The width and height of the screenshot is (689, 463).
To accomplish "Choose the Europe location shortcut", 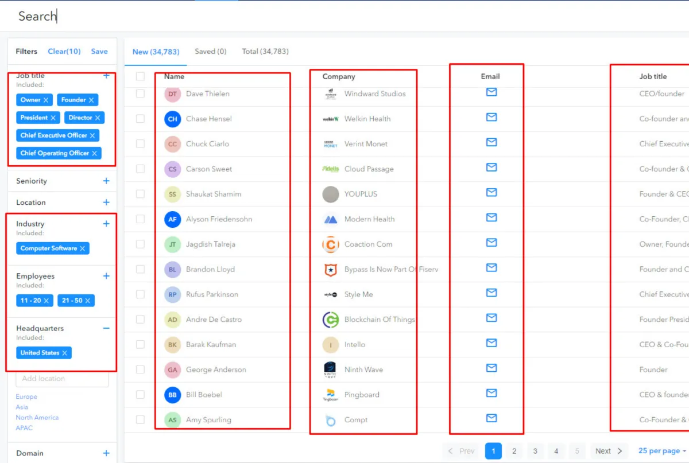I will pos(26,396).
